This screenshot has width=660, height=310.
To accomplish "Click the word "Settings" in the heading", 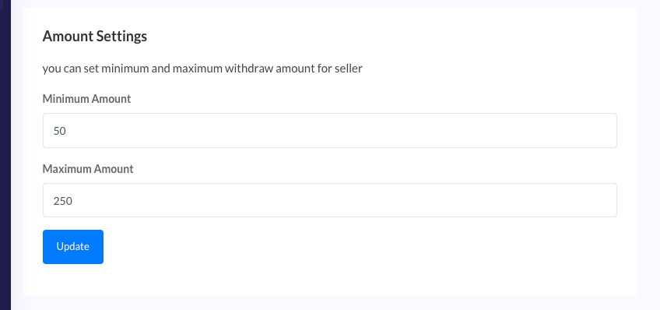I will [121, 37].
